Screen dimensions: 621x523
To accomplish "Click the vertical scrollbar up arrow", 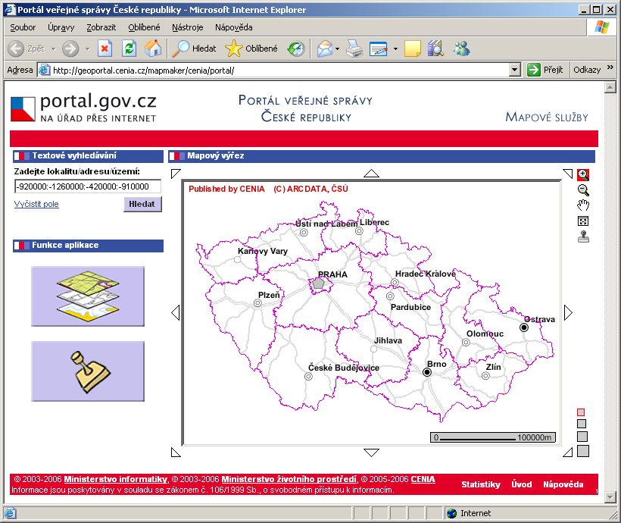I will point(610,87).
